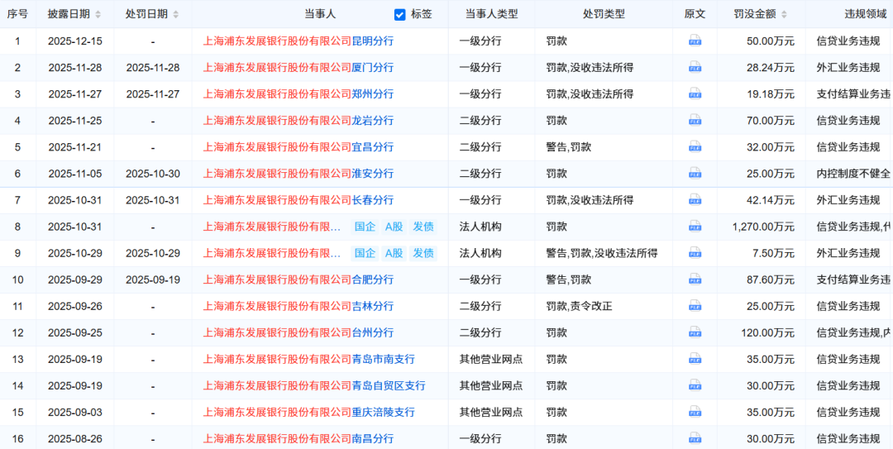The height and width of the screenshot is (449, 893).
Task: Open original document icon for 重庆涪陵支行 row
Action: pyautogui.click(x=695, y=412)
